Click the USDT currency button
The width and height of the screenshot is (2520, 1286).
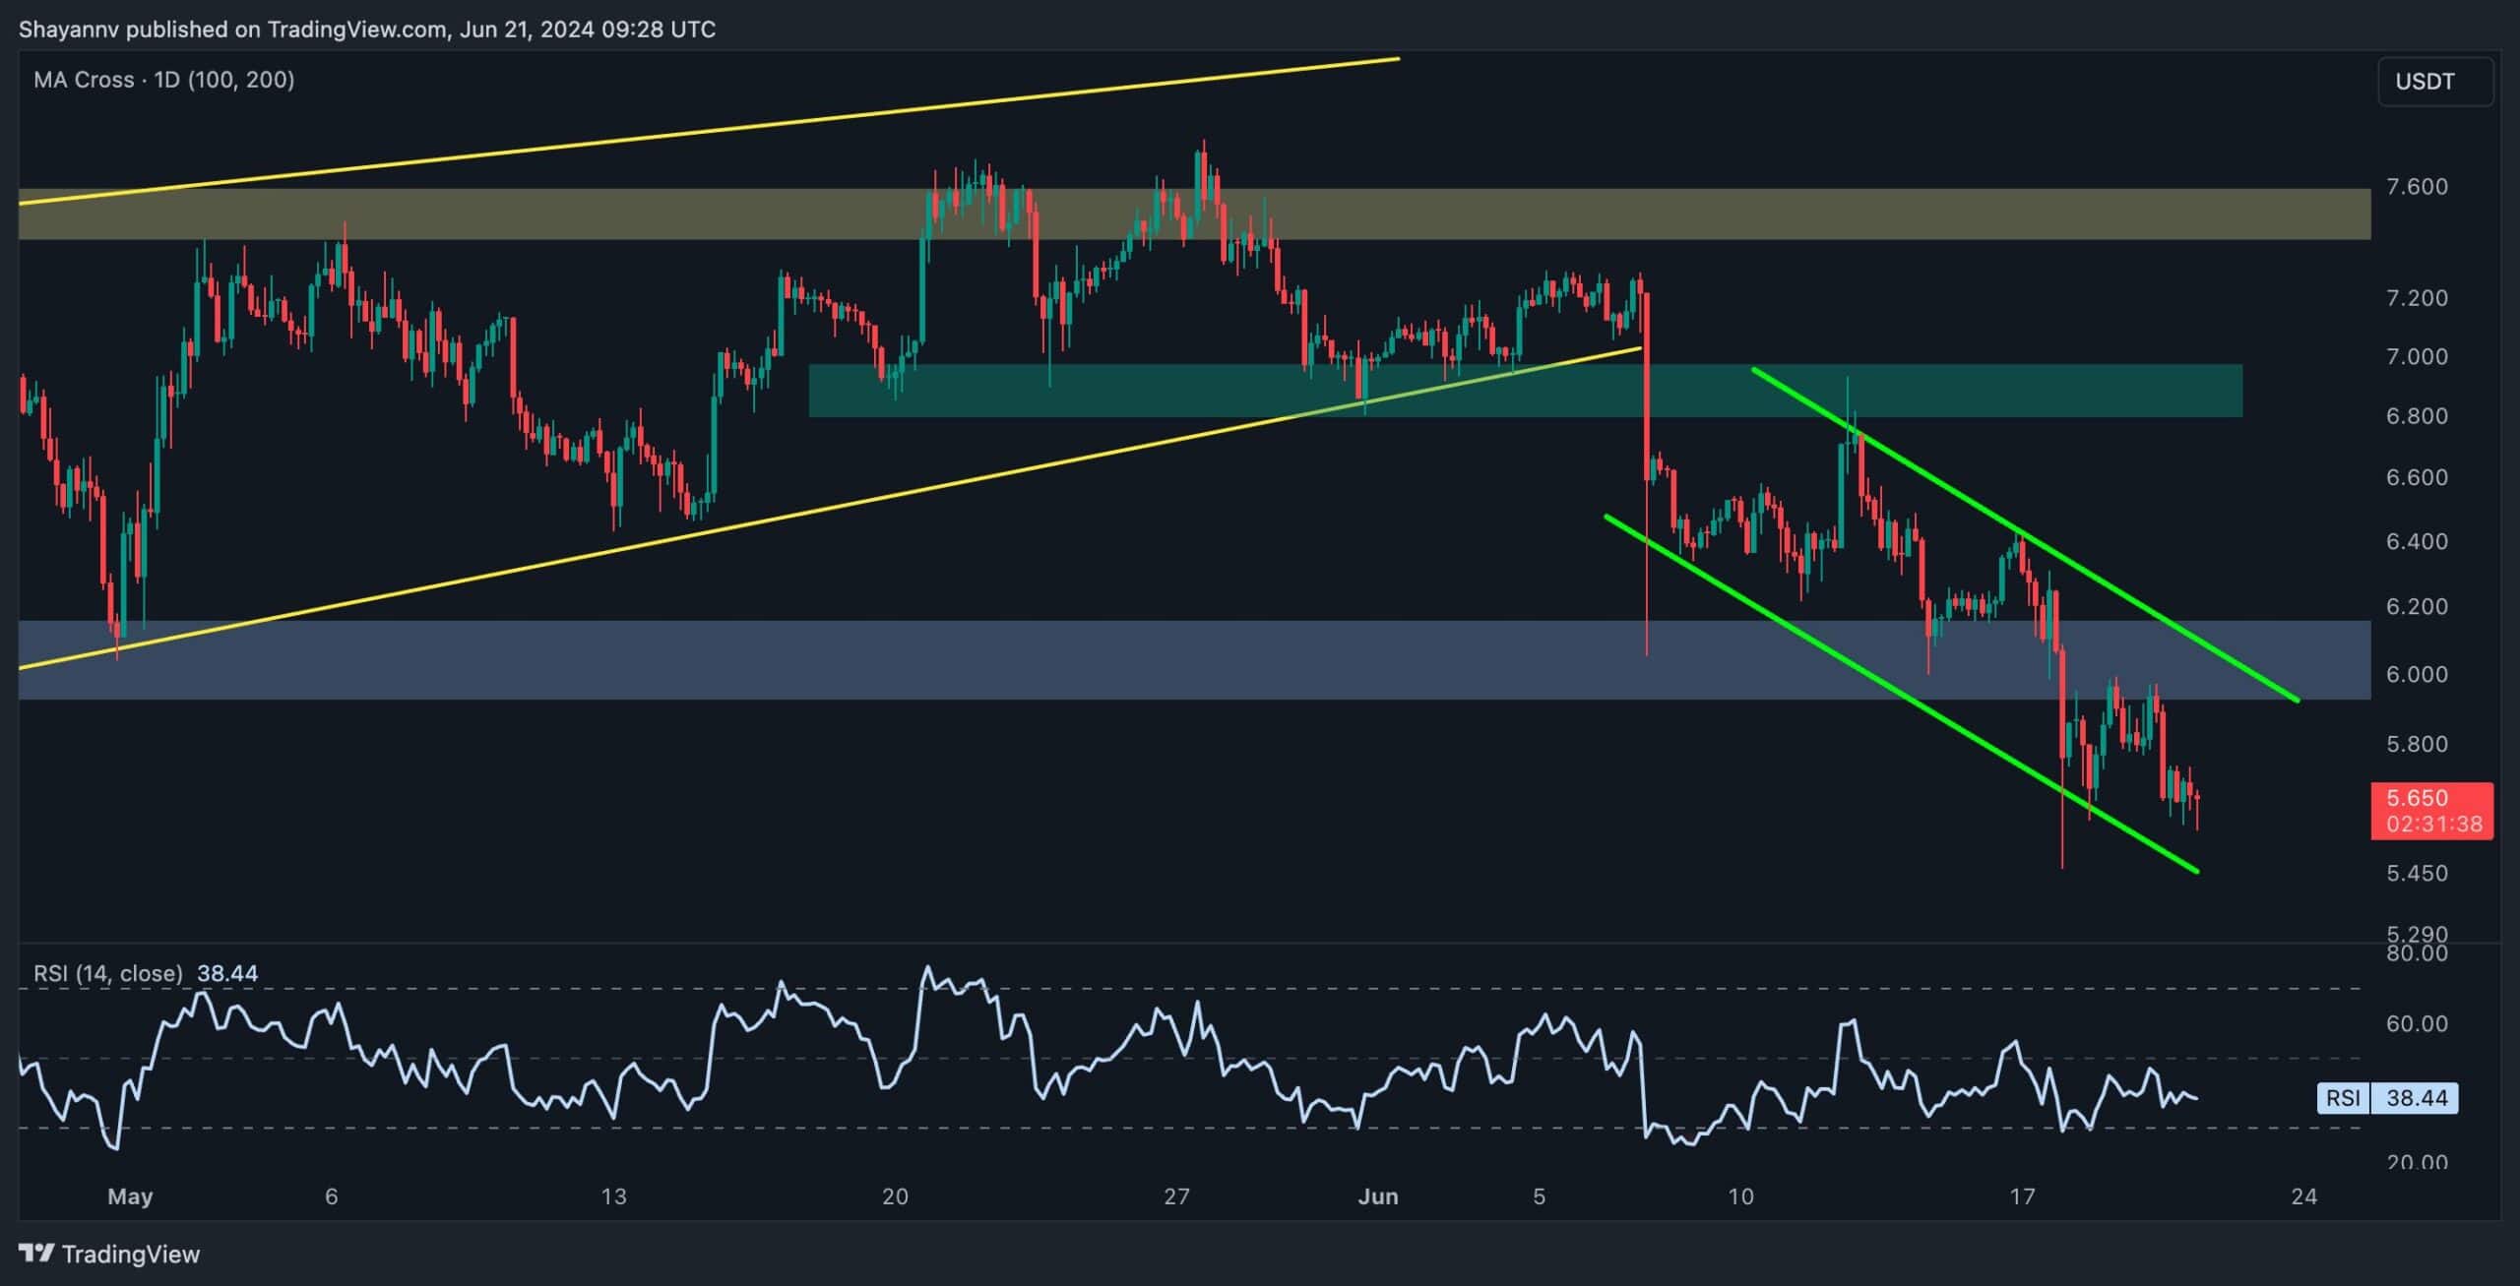pyautogui.click(x=2434, y=82)
